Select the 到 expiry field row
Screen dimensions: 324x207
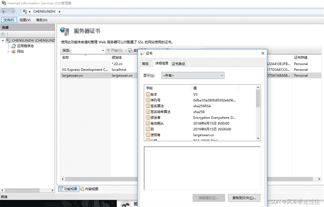[x=200, y=129]
